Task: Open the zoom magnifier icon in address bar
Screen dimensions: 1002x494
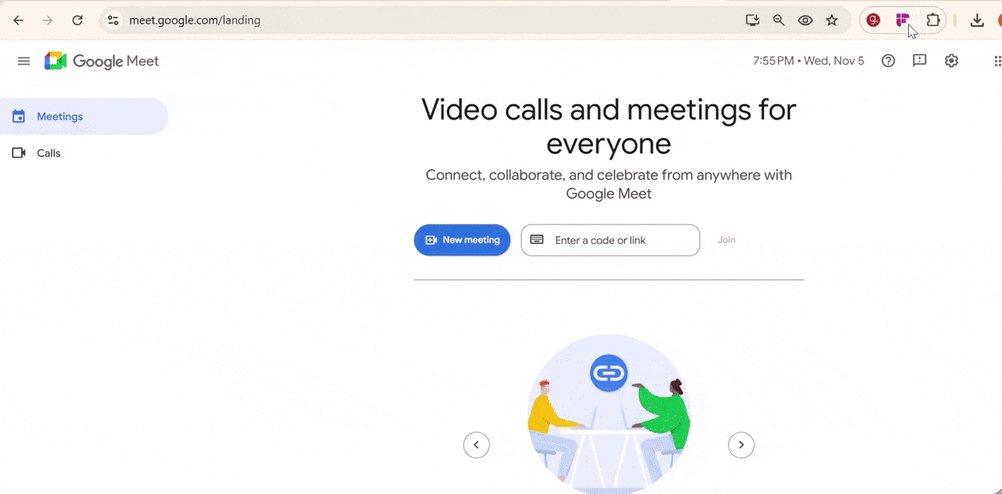Action: click(779, 20)
